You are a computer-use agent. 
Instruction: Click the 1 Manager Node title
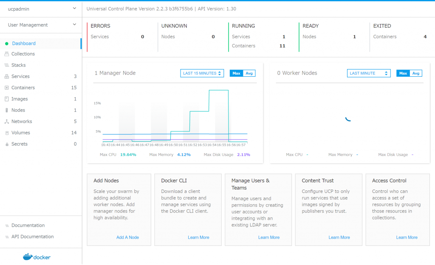pyautogui.click(x=115, y=73)
